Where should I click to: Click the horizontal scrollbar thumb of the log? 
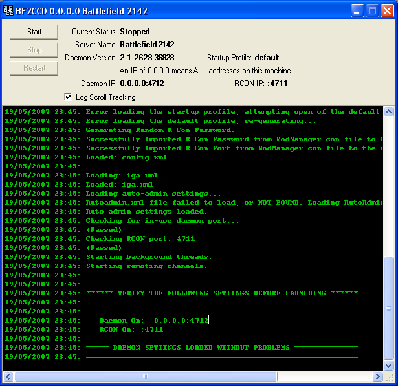[x=146, y=376]
